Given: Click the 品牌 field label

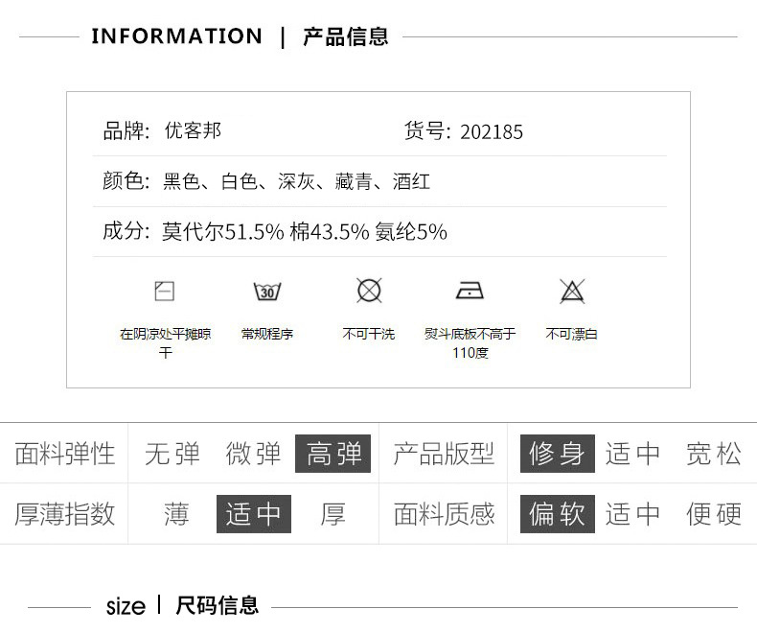Looking at the screenshot, I should point(125,131).
